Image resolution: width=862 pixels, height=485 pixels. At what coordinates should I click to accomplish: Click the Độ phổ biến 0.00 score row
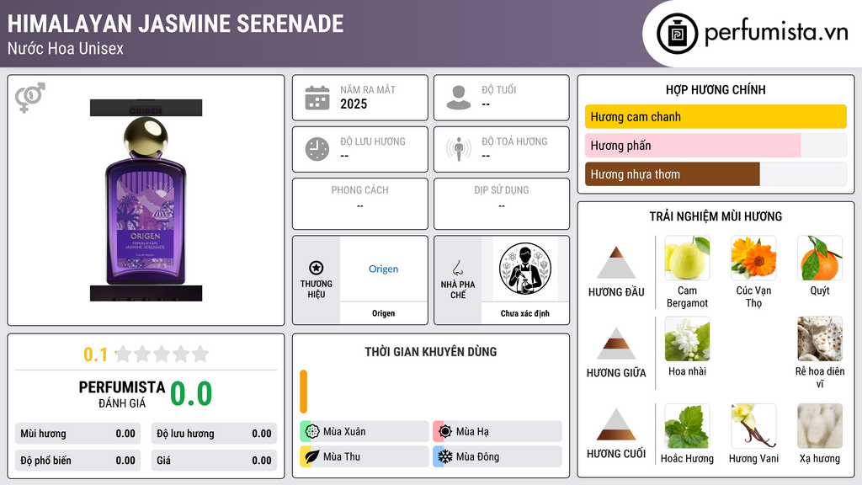point(77,461)
